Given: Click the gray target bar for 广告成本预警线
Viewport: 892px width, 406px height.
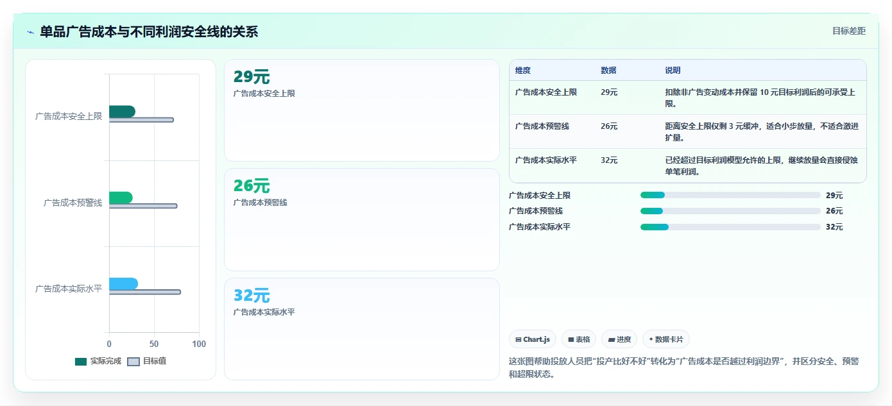Looking at the screenshot, I should click(x=143, y=206).
